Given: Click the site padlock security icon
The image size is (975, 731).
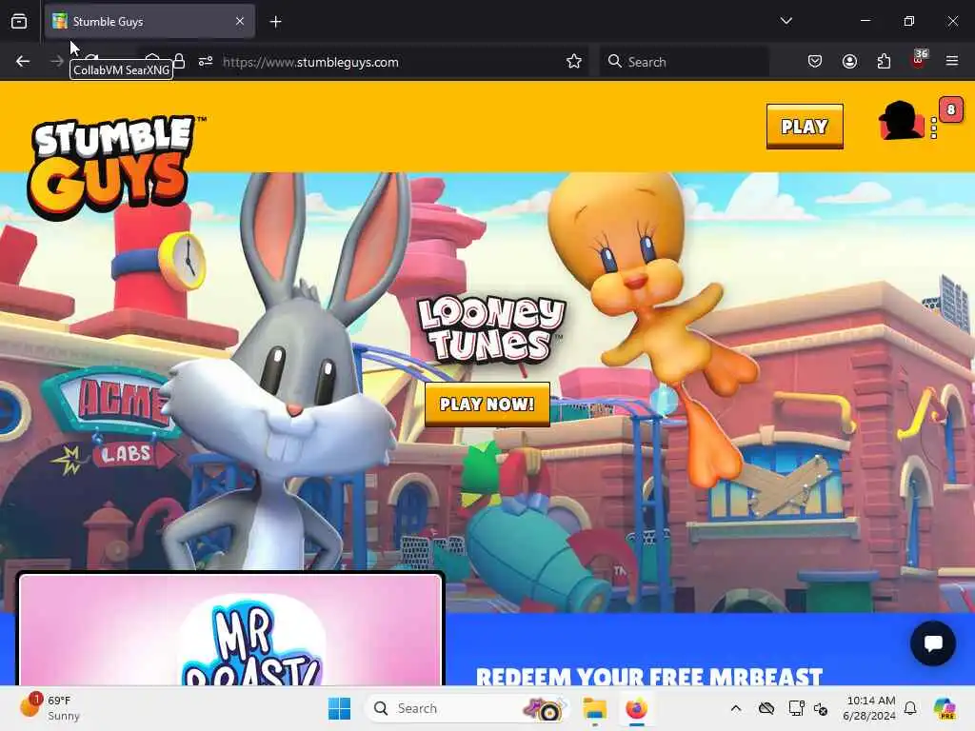Looking at the screenshot, I should 179,61.
